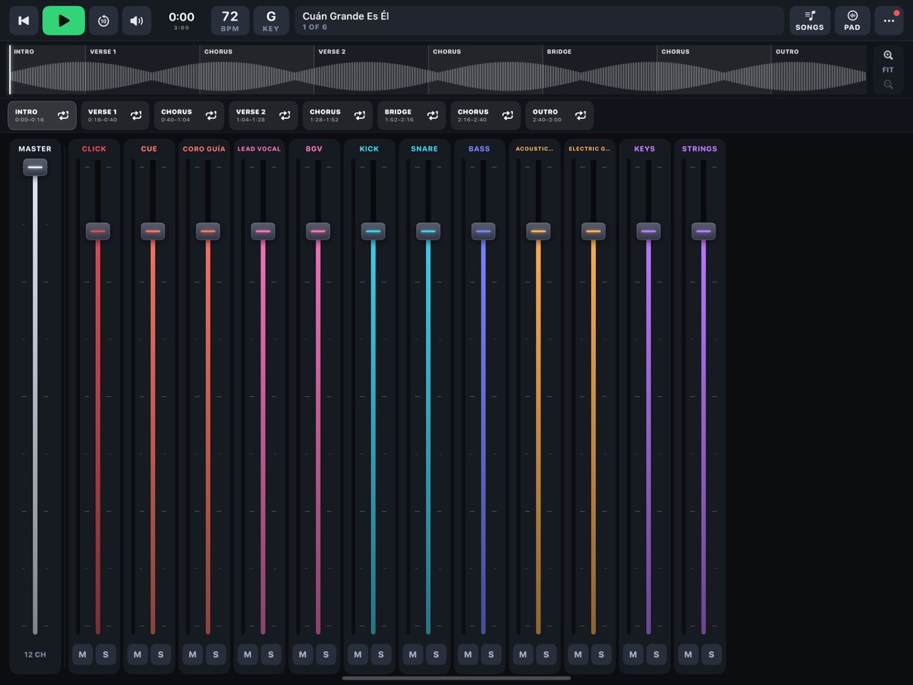Click the 12 CH label under Master
The height and width of the screenshot is (685, 913).
[x=35, y=655]
